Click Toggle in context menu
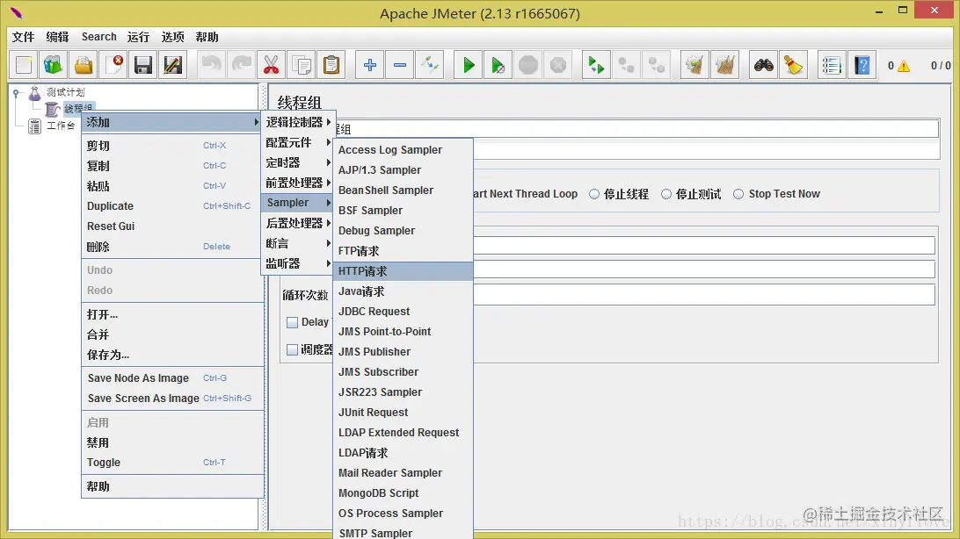 172,462
